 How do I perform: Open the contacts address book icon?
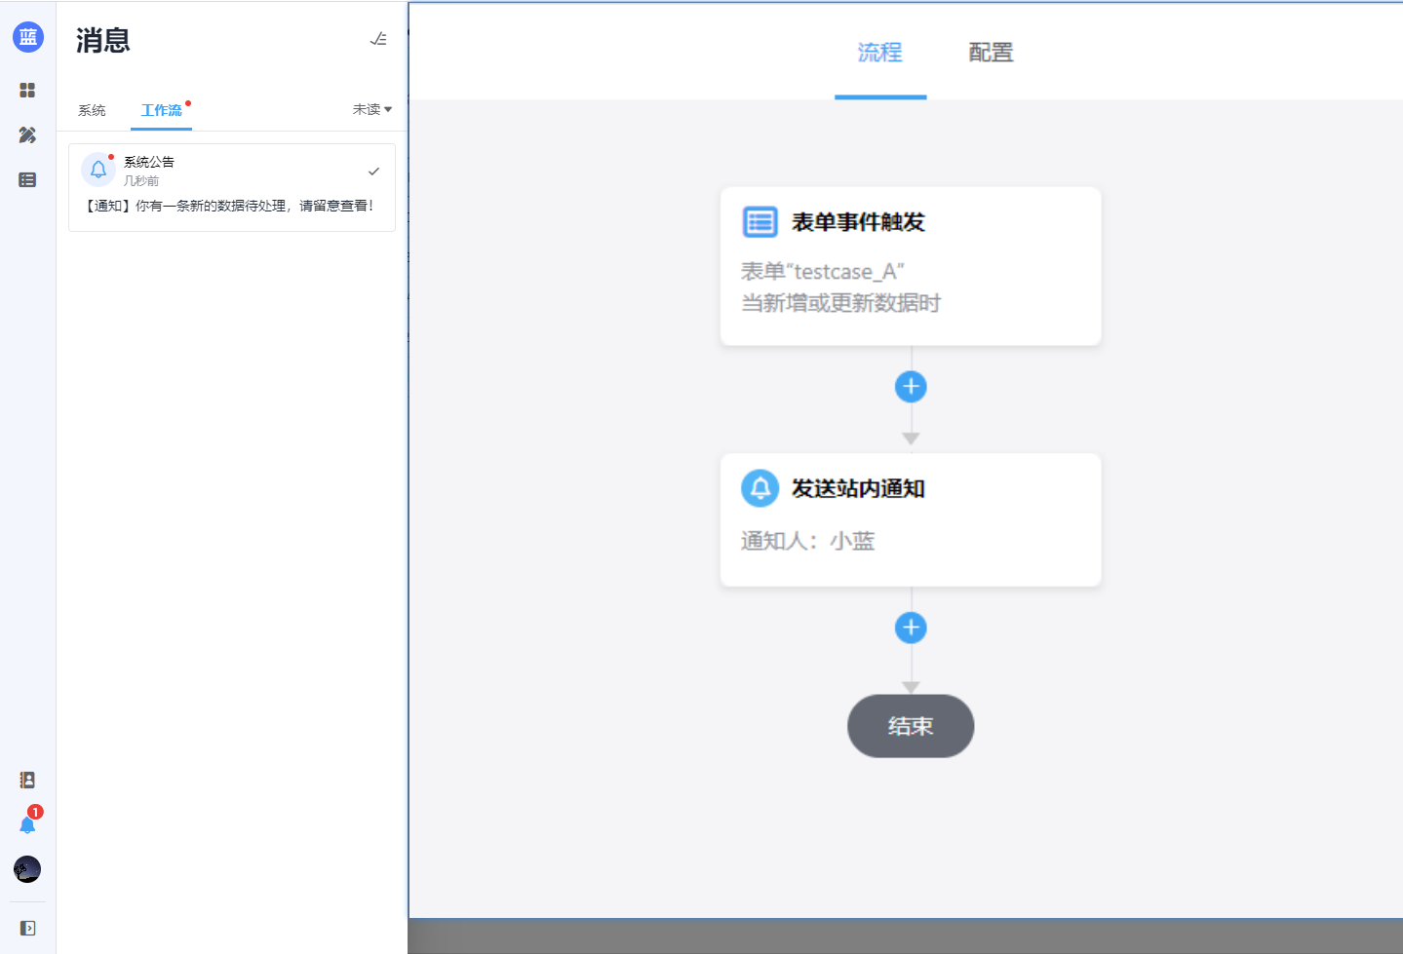click(x=27, y=780)
